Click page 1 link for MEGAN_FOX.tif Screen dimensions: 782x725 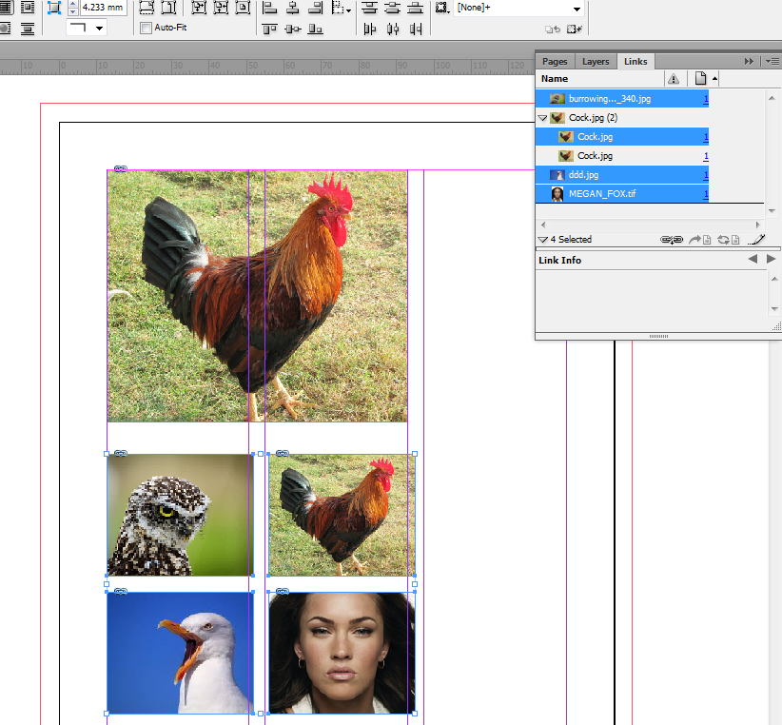(x=706, y=193)
